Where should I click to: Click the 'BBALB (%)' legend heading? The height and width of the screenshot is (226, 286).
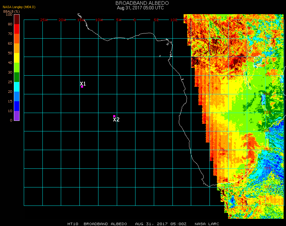[11, 11]
